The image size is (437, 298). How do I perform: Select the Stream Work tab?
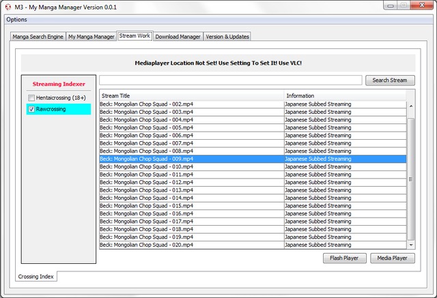click(135, 36)
